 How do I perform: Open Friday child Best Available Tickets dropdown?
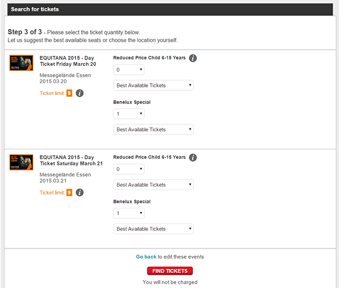click(x=153, y=85)
